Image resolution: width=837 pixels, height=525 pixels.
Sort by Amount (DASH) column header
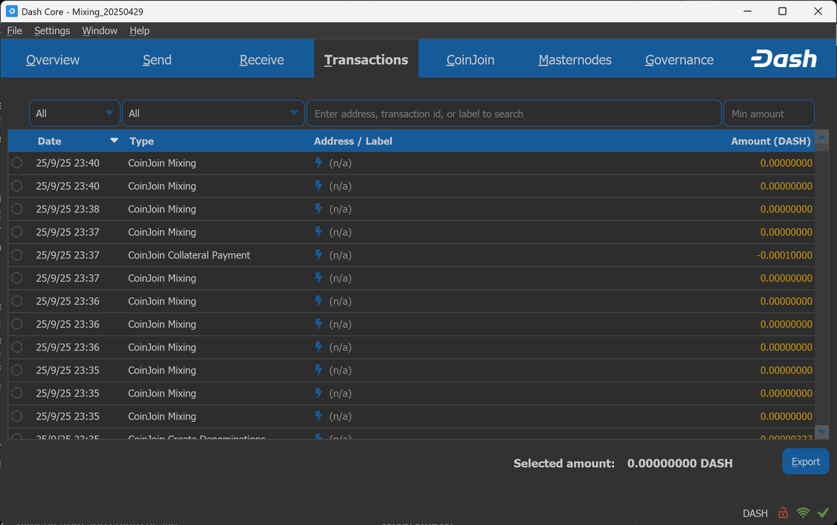click(x=771, y=141)
